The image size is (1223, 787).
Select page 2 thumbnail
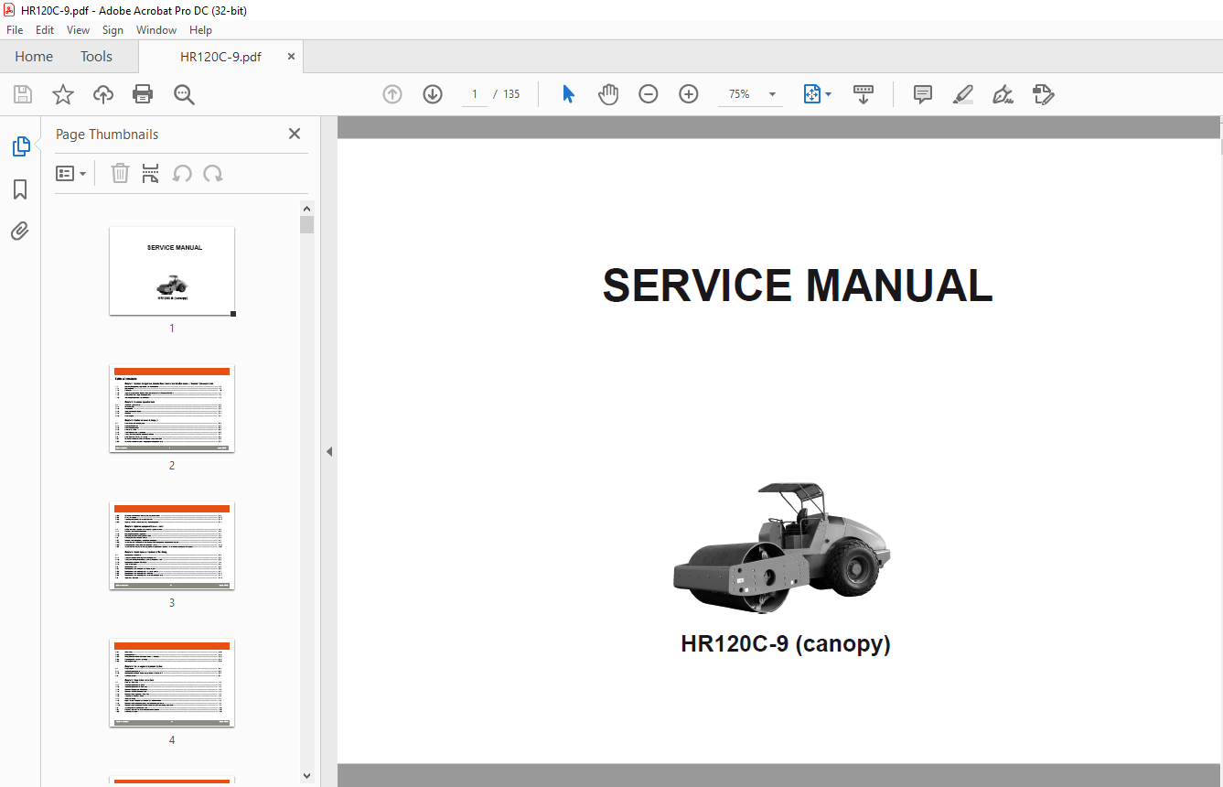172,408
